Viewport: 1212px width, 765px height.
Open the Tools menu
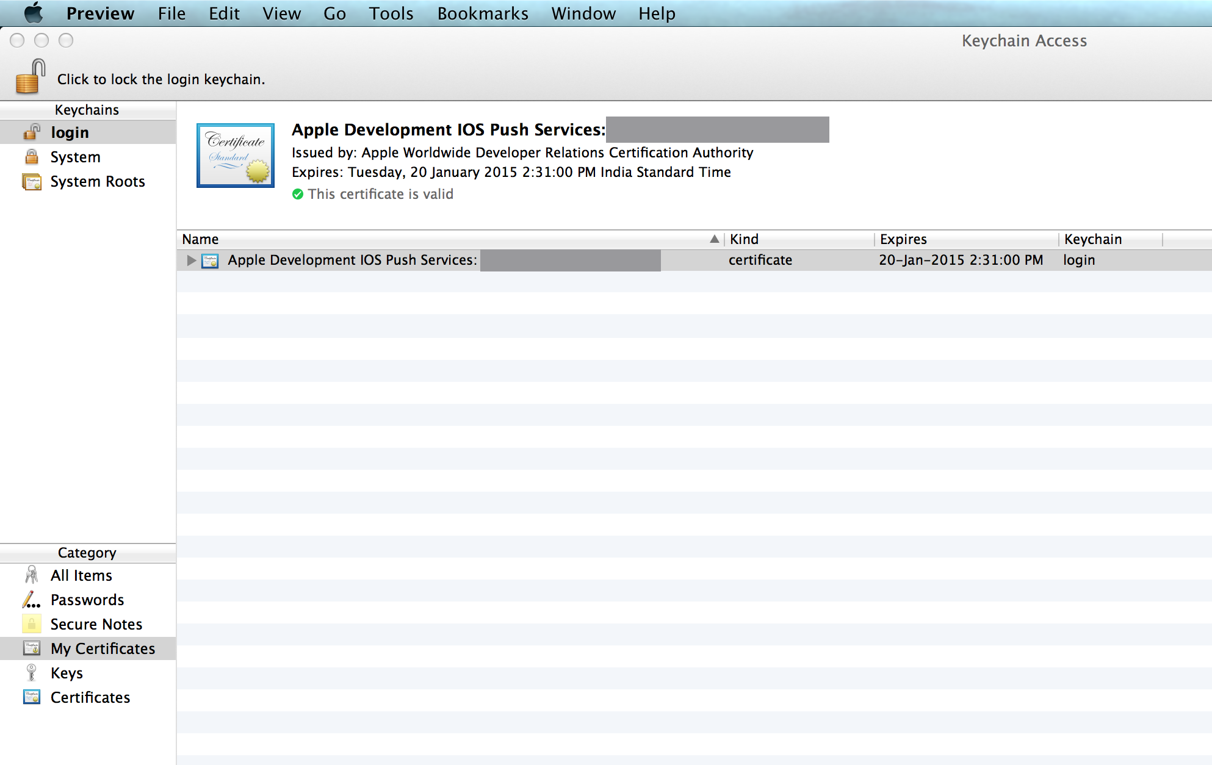click(x=391, y=13)
